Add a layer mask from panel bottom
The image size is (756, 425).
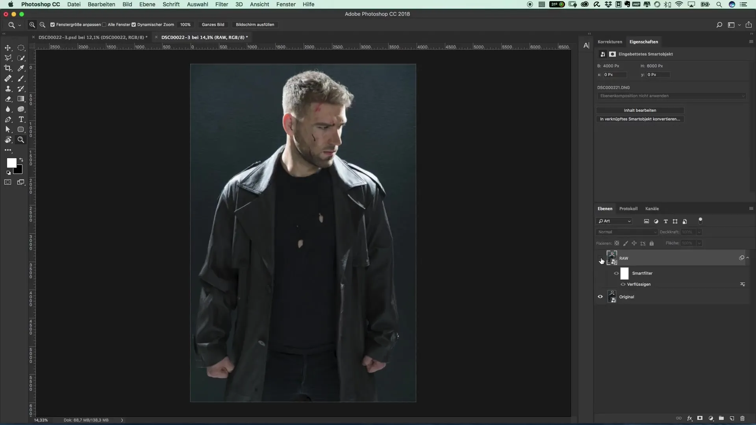pyautogui.click(x=700, y=418)
